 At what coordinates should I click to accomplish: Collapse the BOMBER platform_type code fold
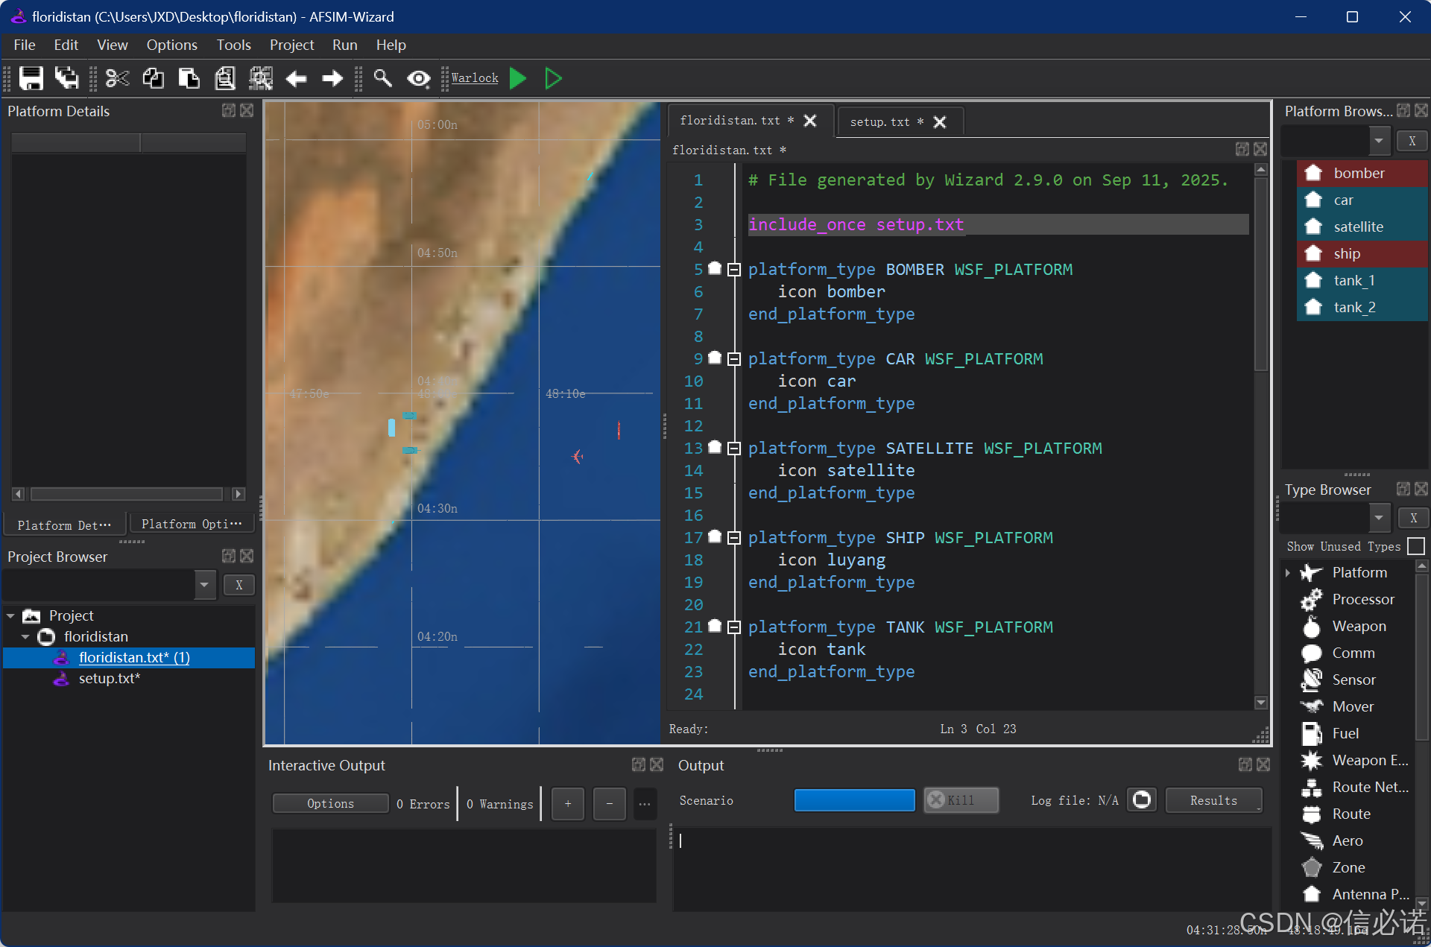click(x=733, y=270)
